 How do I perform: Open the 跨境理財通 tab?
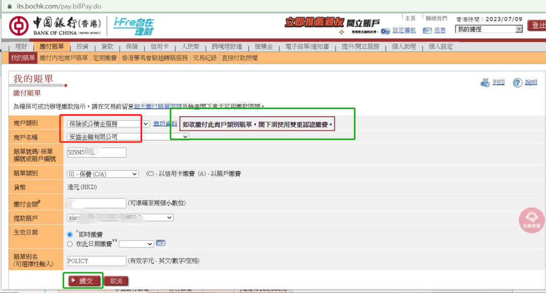pos(226,46)
